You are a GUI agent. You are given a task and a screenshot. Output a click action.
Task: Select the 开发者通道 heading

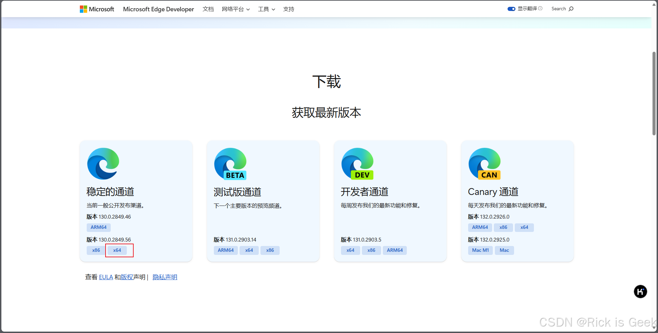(365, 192)
